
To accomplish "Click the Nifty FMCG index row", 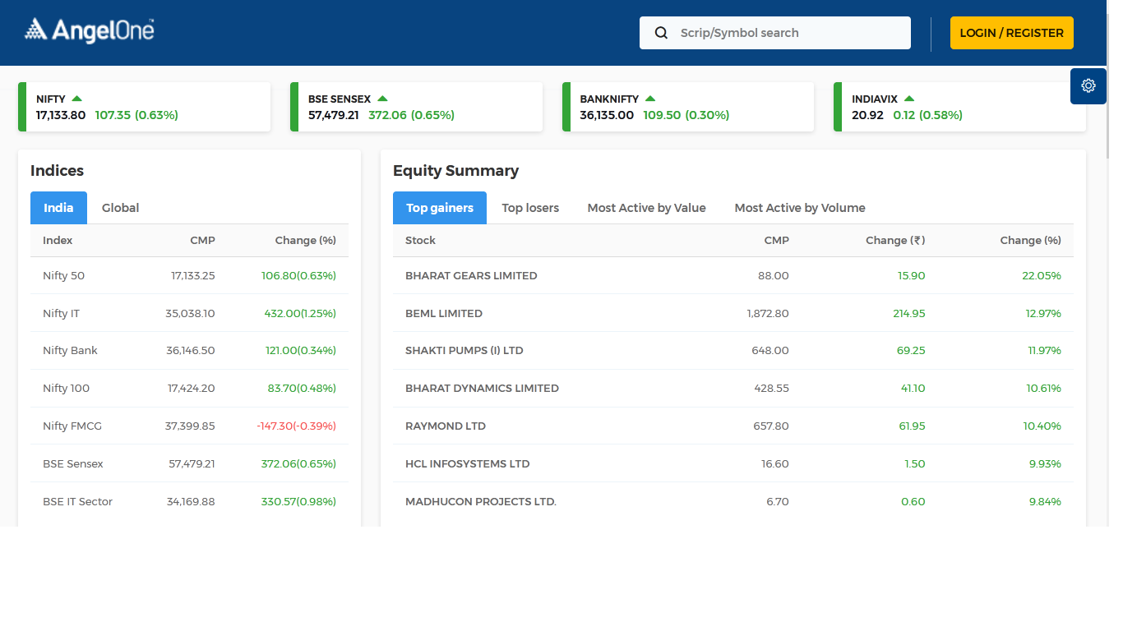I will coord(189,426).
